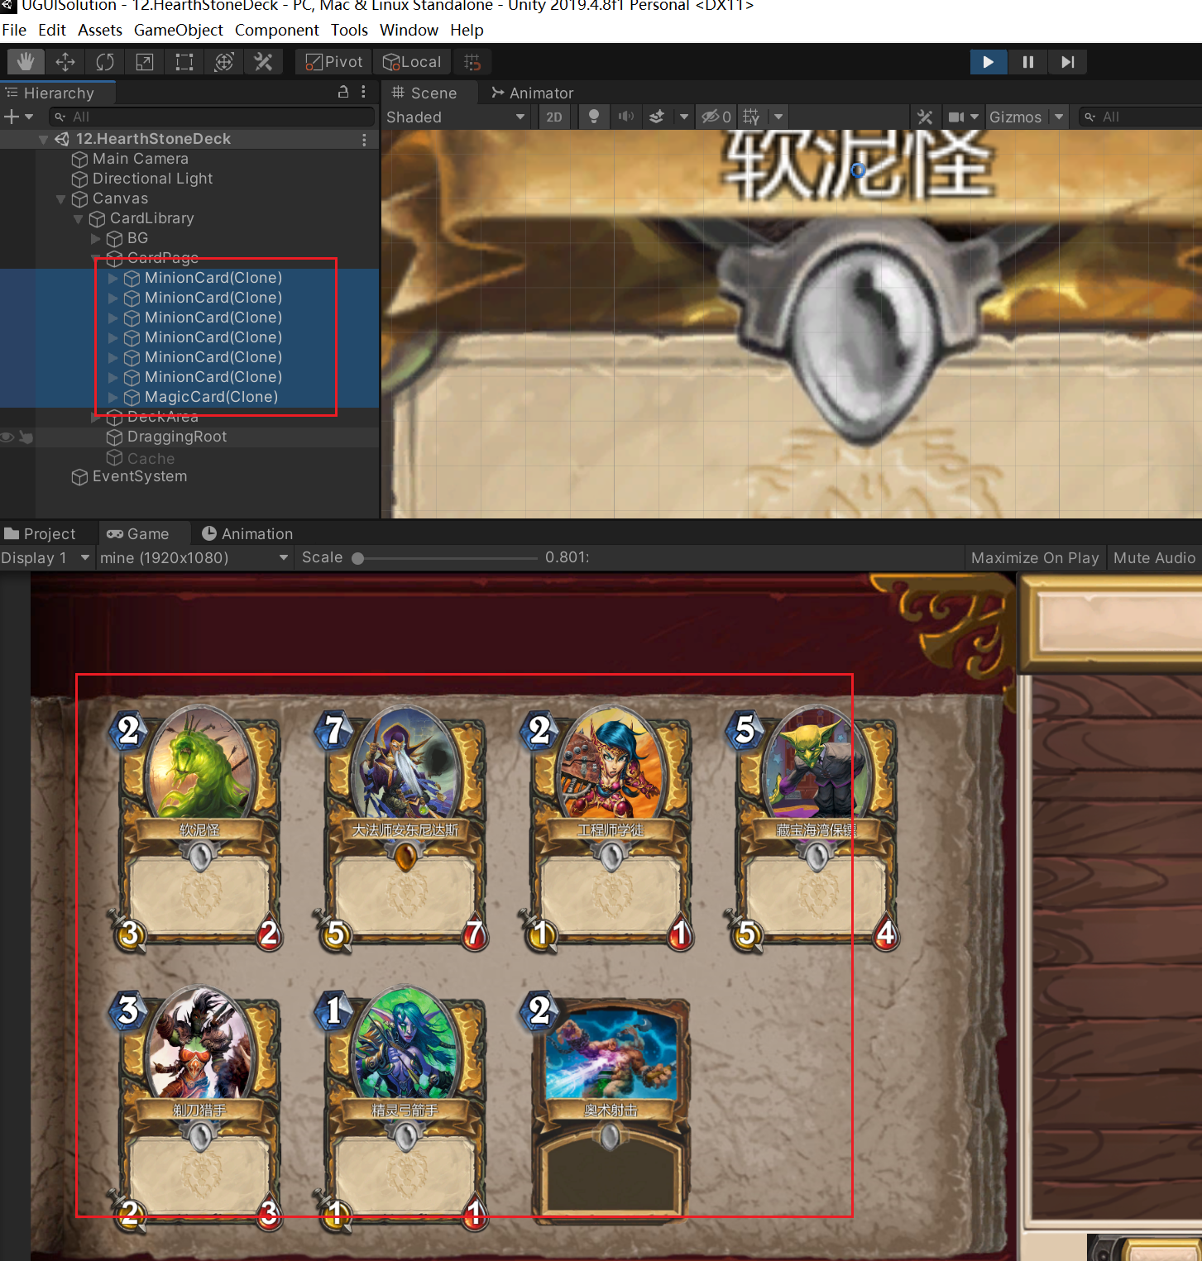Switch to the Project tab
Image resolution: width=1202 pixels, height=1261 pixels.
coord(40,533)
